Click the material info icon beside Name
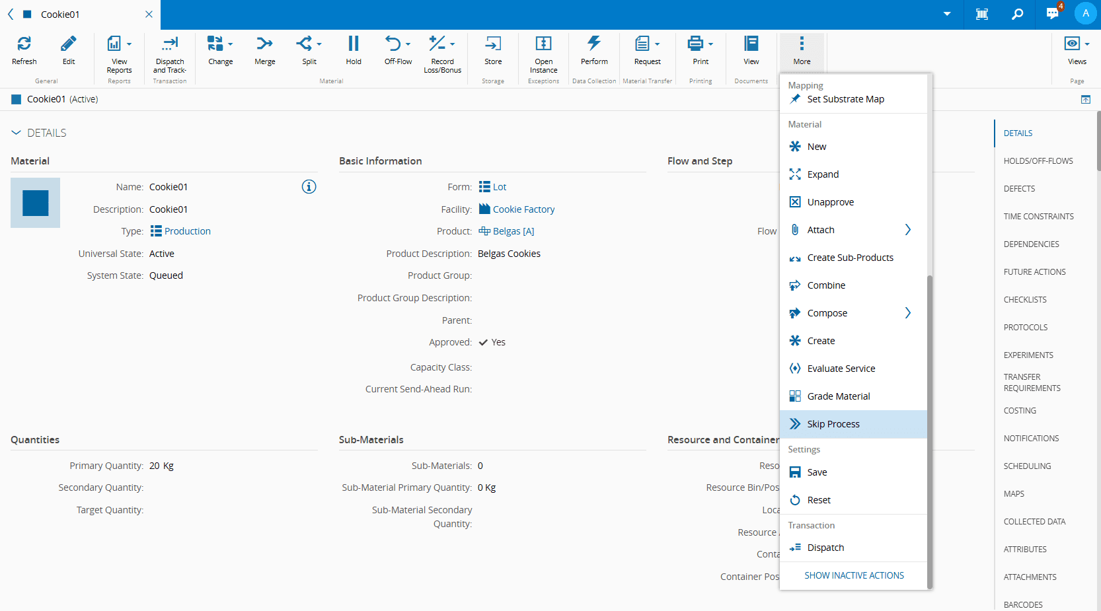 (x=309, y=187)
